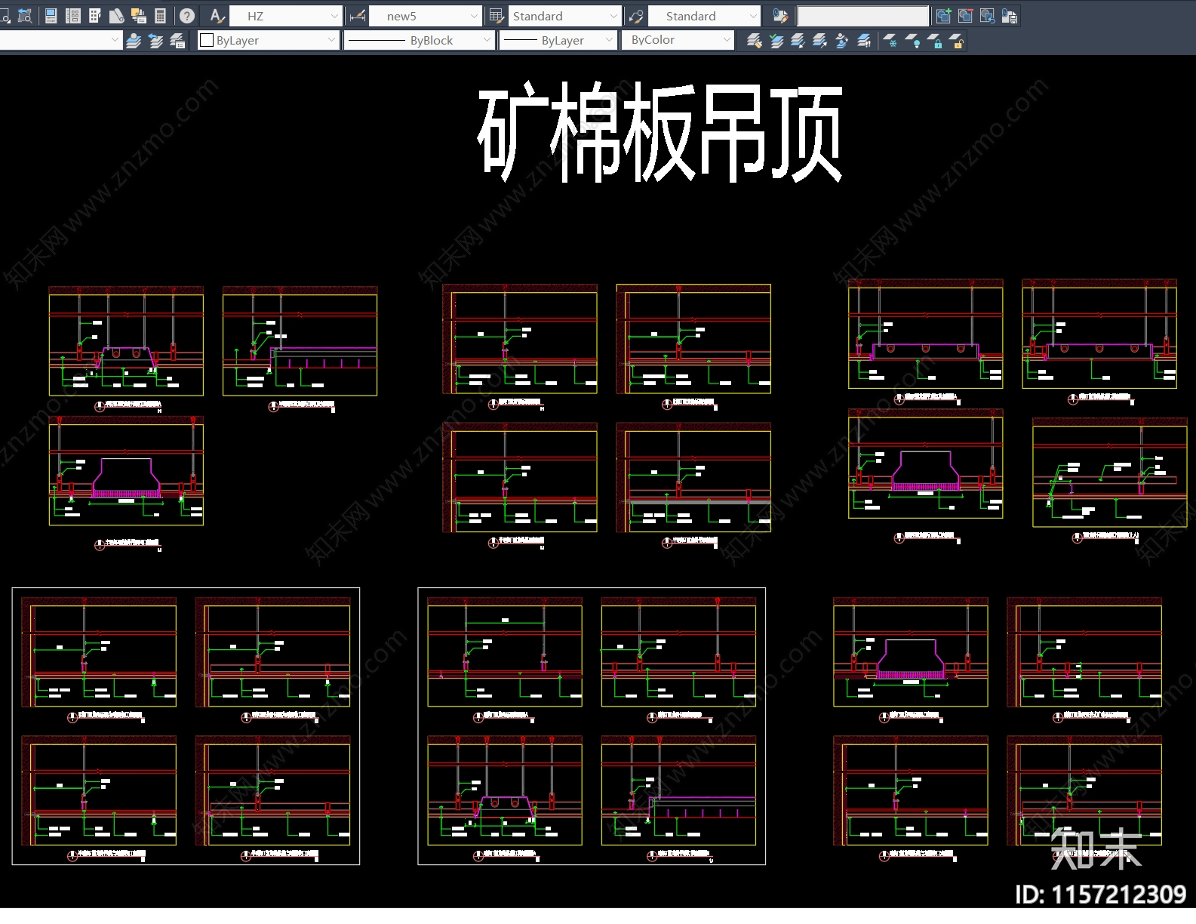The height and width of the screenshot is (924, 1196).
Task: Click the Zoom Previous icon in the toolbar
Action: [25, 15]
